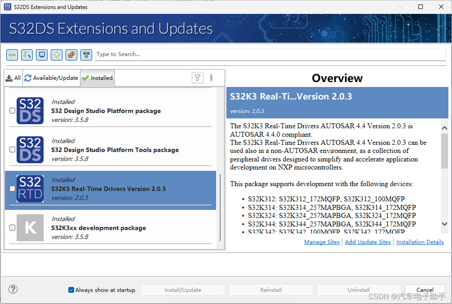Click the S32K3 Real-Ti...Version 2.0.3 overview heading
The height and width of the screenshot is (304, 452).
tap(291, 97)
